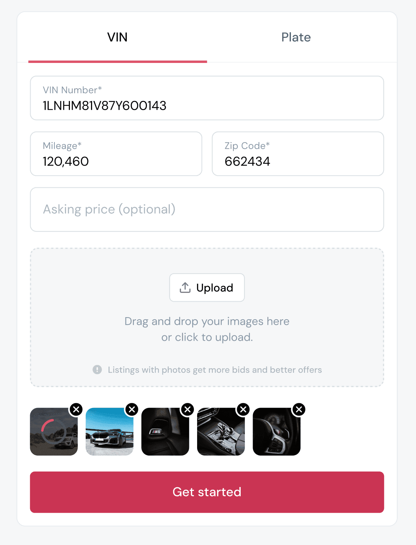Remove the first uploading photo
416x545 pixels.
[76, 409]
